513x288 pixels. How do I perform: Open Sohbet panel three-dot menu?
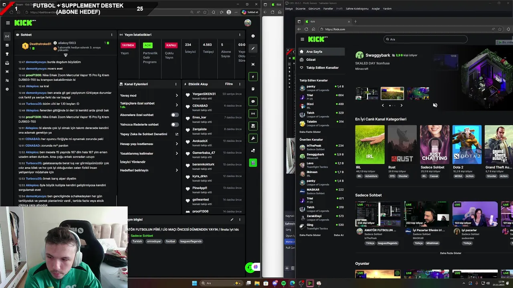pos(111,35)
